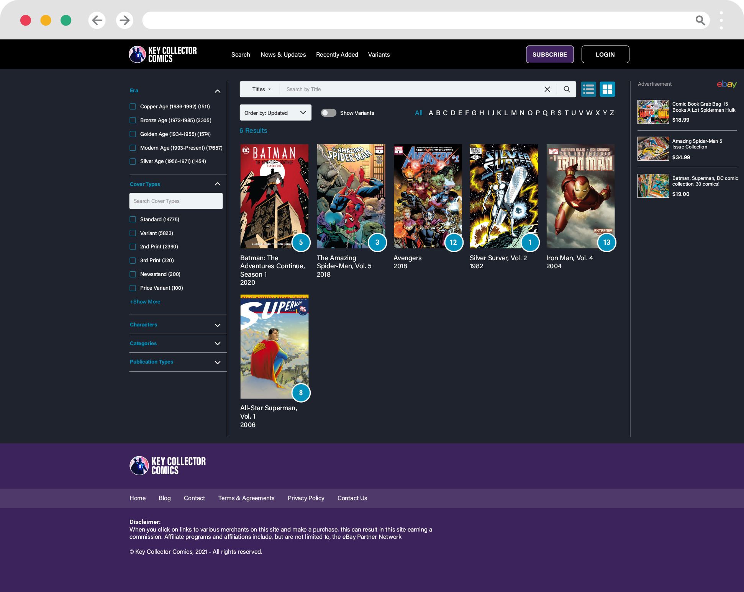Check 2nd Print cover type

coord(133,247)
